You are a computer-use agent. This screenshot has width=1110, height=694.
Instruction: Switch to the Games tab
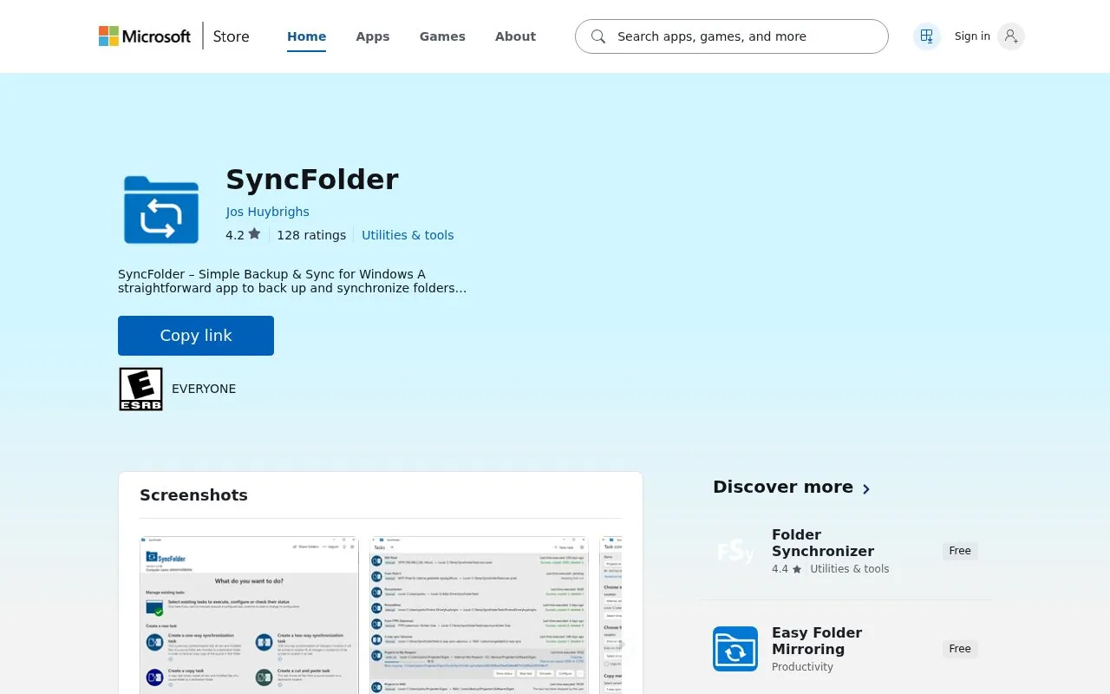click(x=442, y=36)
